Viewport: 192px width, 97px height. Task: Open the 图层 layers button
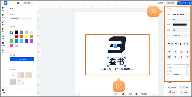pos(160,3)
